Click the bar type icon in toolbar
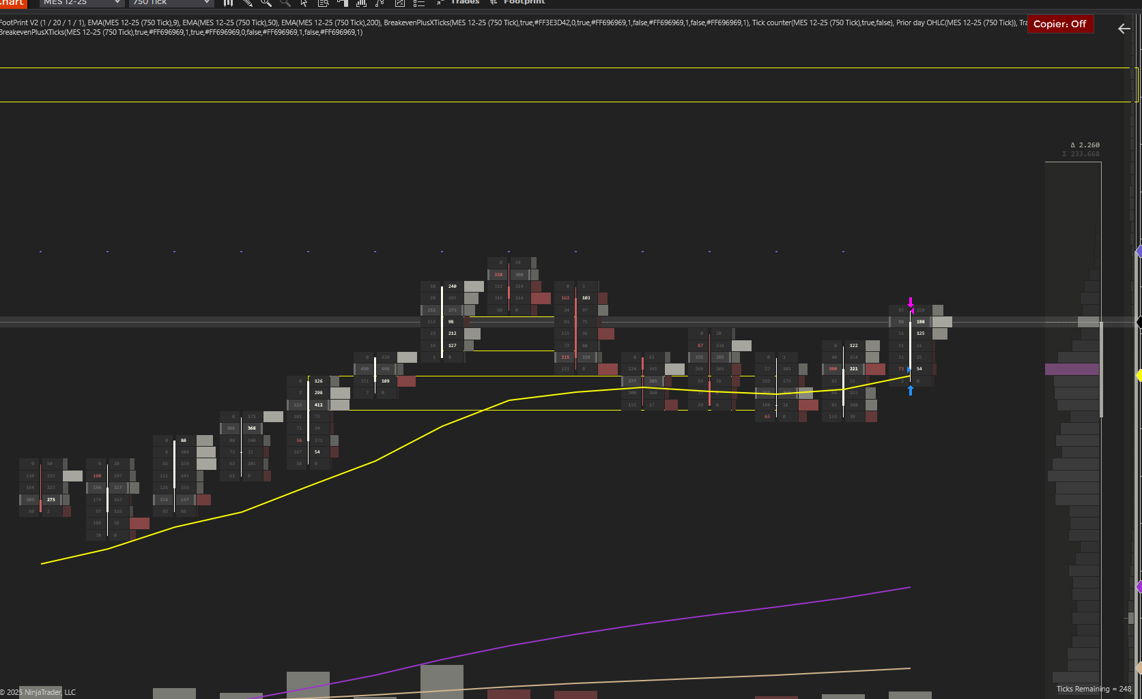 229,3
